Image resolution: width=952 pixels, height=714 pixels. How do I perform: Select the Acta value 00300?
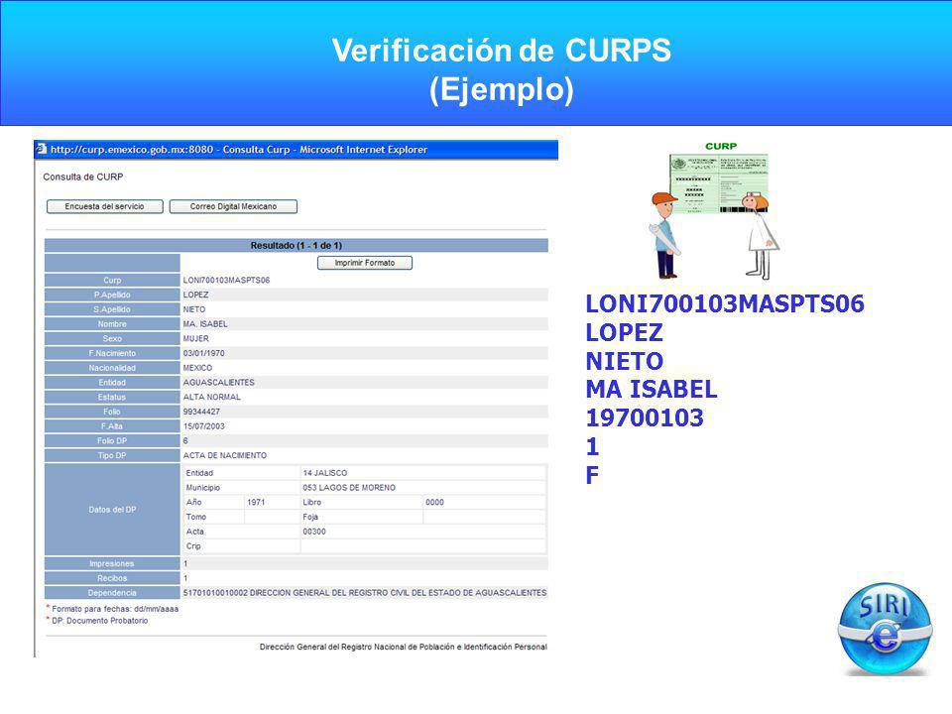click(314, 532)
